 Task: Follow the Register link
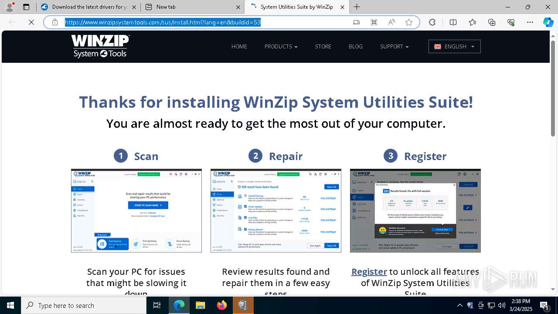coord(369,272)
